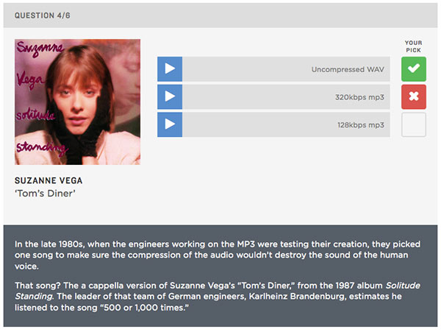Viewport: 441px width, 332px height.
Task: Click the handwritten 'Suzanne' on album art
Action: (x=40, y=49)
